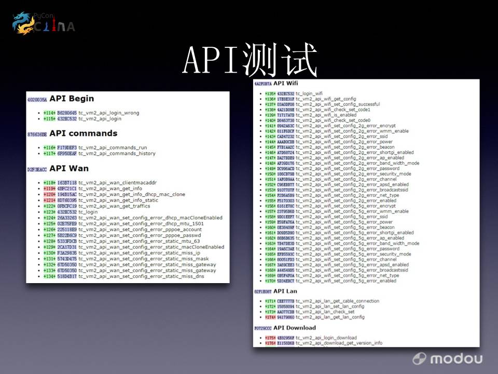The width and height of the screenshot is (498, 374).
Task: Click hash F179DEF3 next to commands_run
Action: 67,148
